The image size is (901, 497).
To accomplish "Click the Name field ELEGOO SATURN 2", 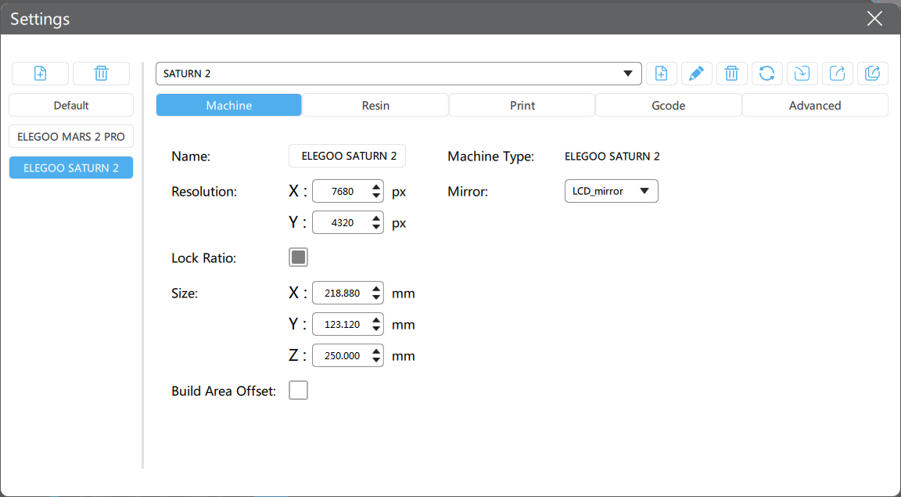I will click(347, 156).
